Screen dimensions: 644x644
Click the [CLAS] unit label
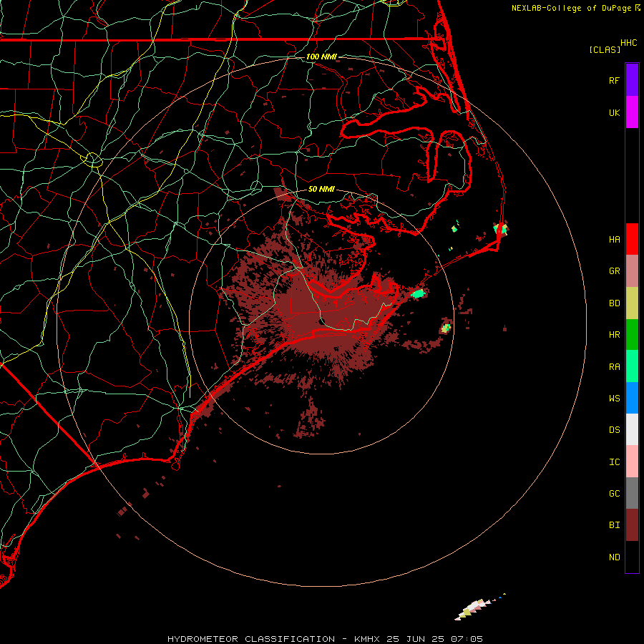[605, 49]
